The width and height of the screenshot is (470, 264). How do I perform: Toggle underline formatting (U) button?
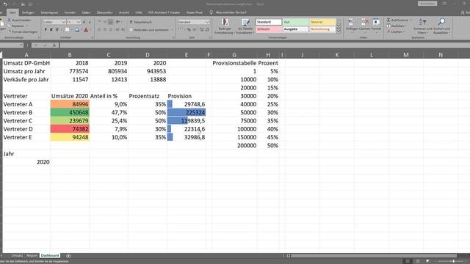57,29
